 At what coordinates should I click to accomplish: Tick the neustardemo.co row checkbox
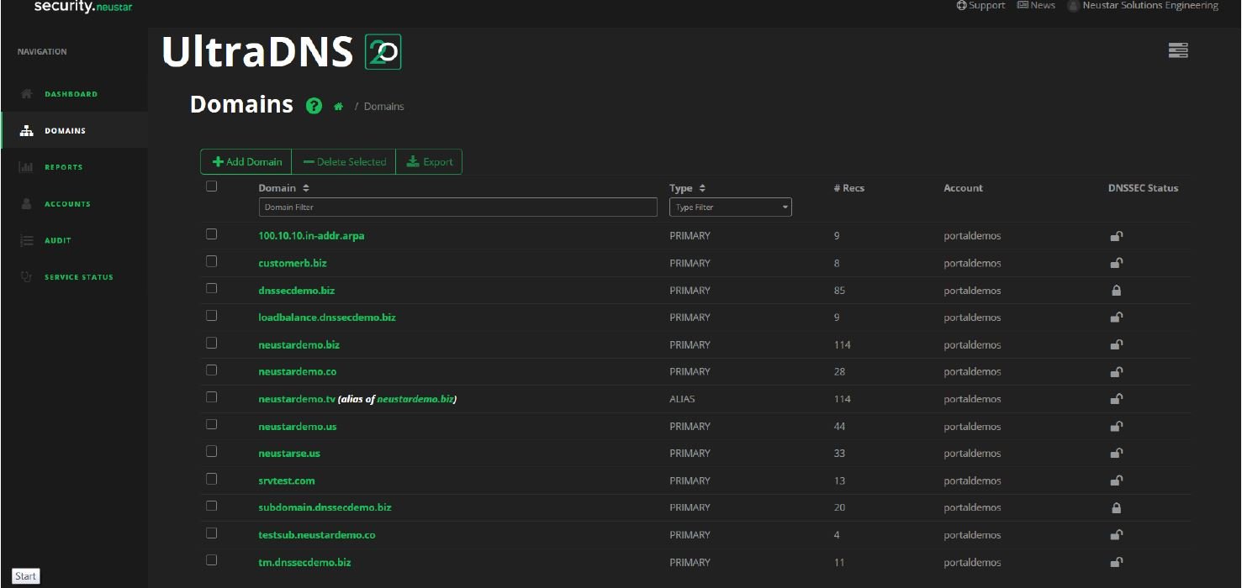pyautogui.click(x=212, y=370)
